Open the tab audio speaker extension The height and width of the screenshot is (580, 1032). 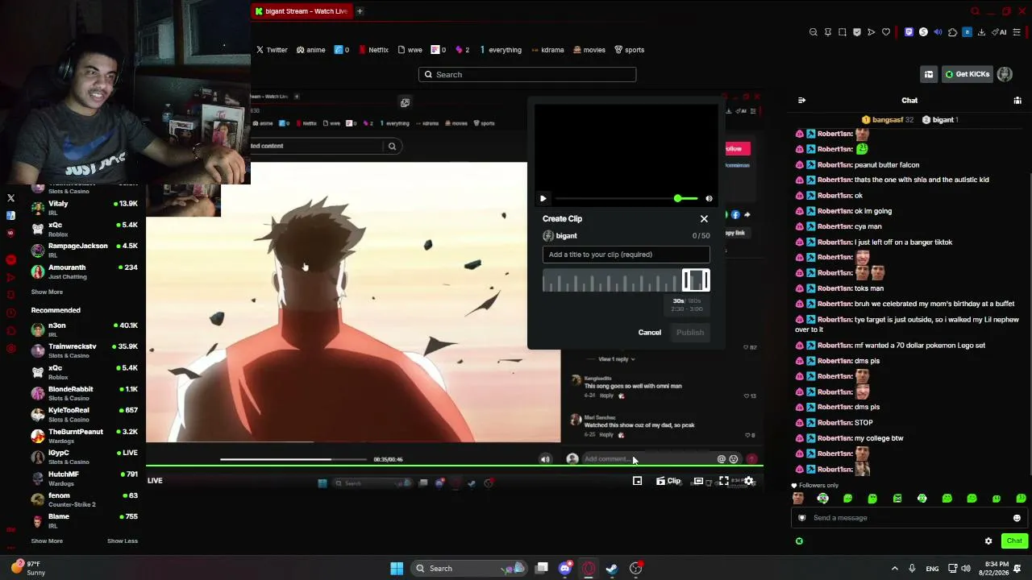[938, 32]
